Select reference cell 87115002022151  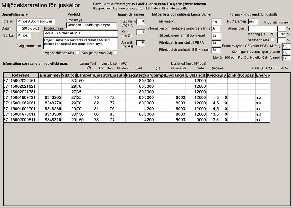21,81
